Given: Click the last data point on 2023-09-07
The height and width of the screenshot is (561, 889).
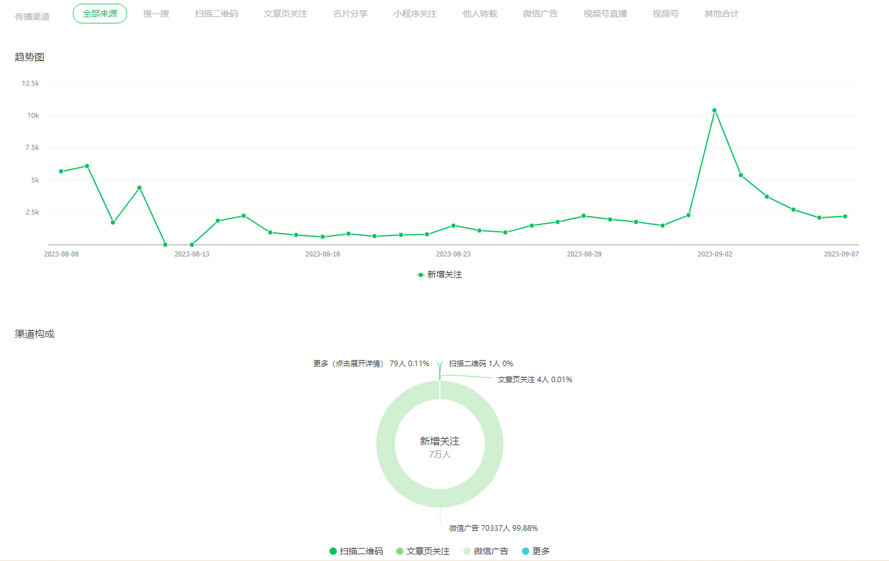Looking at the screenshot, I should pos(845,216).
